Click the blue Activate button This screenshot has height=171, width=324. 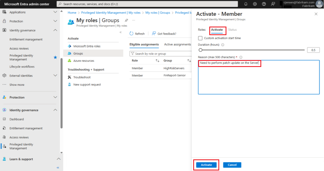pyautogui.click(x=206, y=165)
